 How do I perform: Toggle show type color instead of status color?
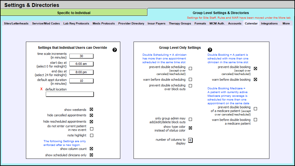[190, 128]
